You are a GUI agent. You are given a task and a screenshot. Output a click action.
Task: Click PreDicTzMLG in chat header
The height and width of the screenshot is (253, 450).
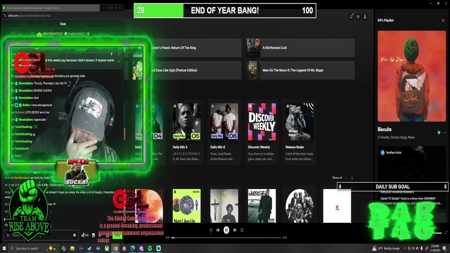pyautogui.click(x=76, y=34)
